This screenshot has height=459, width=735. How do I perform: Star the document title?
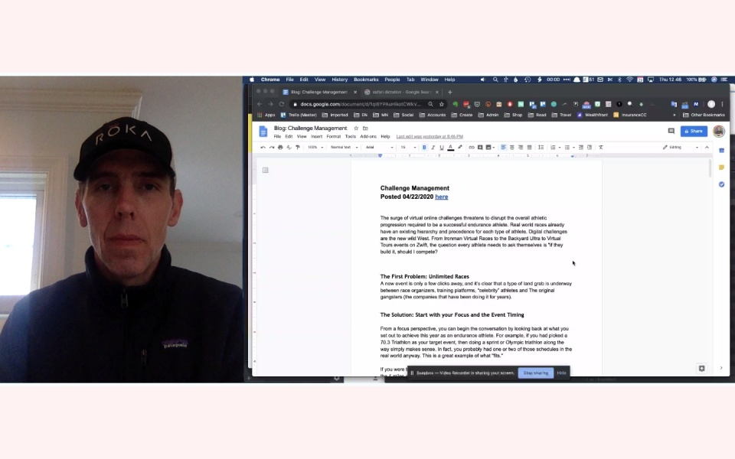click(356, 129)
